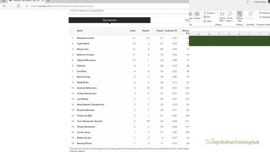This screenshot has width=270, height=152.
Task: Open Find & Select menu in Excel
Action: [229, 17]
